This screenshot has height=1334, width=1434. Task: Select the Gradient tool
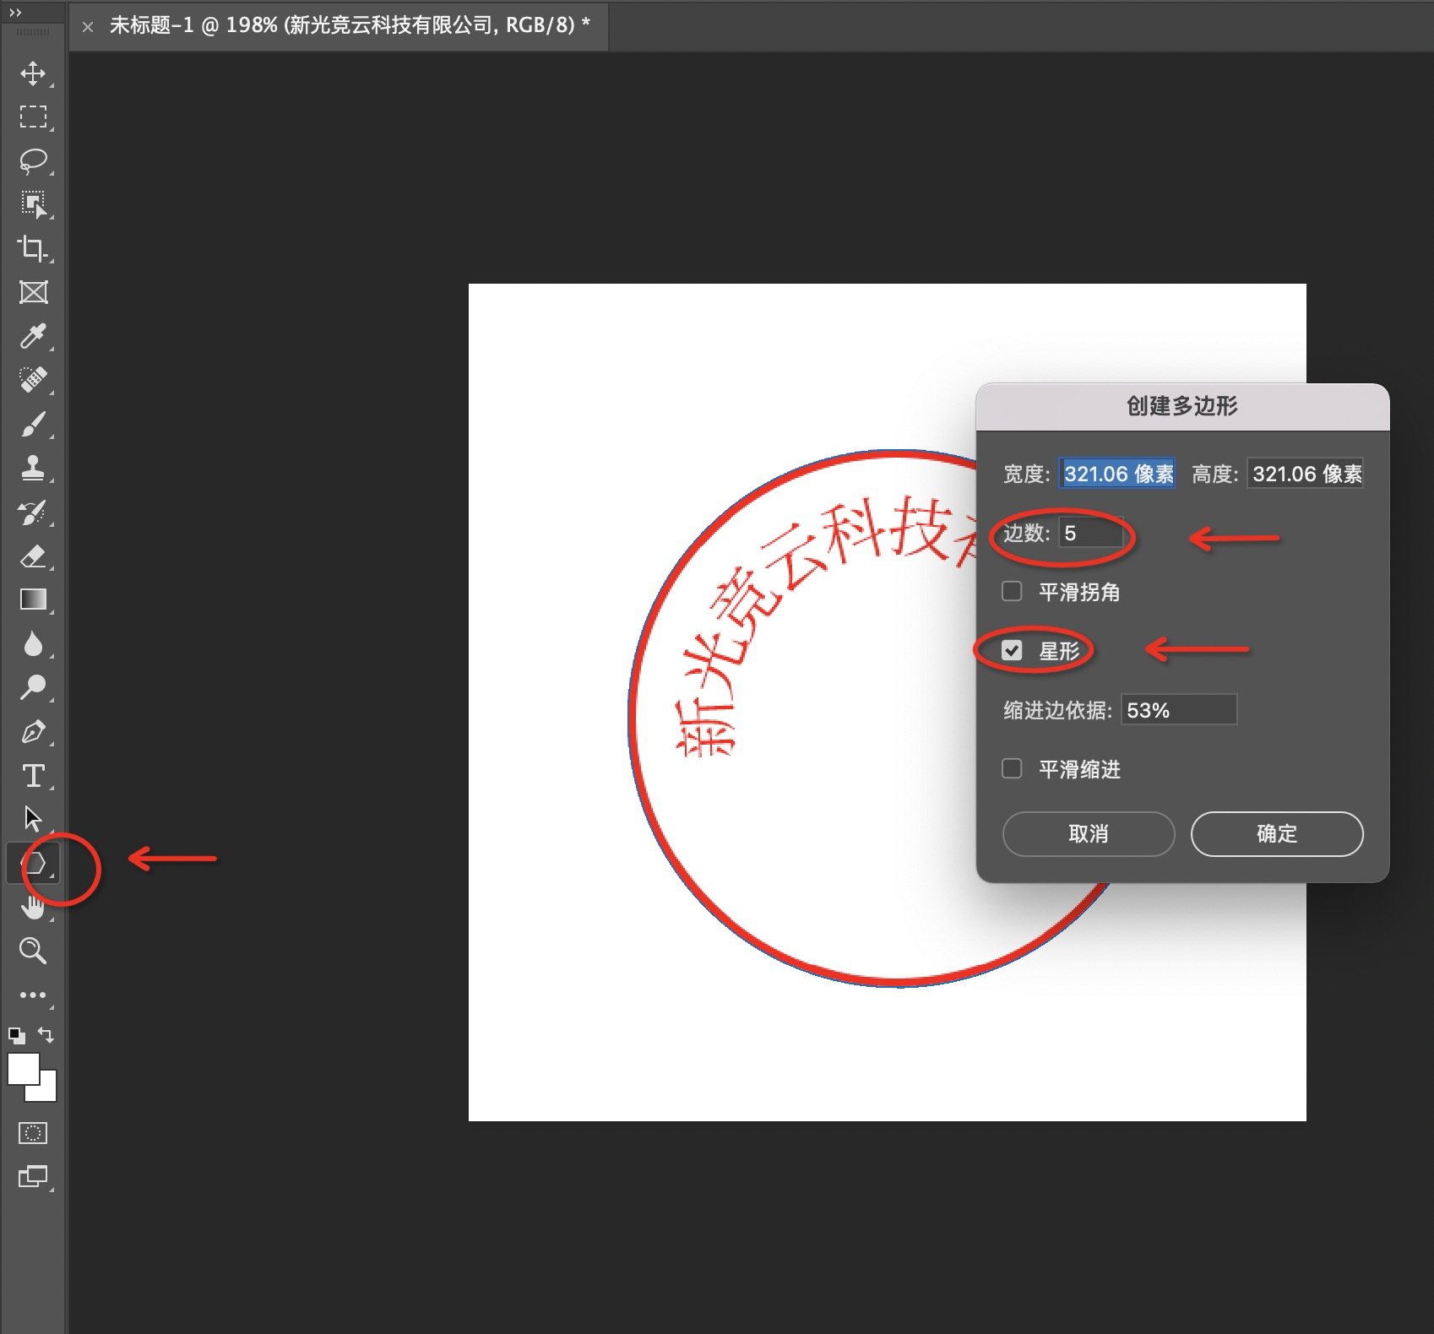pos(33,599)
